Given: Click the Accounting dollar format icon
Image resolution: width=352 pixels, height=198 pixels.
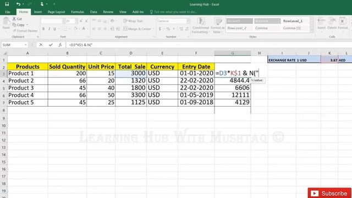Looking at the screenshot, I should (160, 29).
